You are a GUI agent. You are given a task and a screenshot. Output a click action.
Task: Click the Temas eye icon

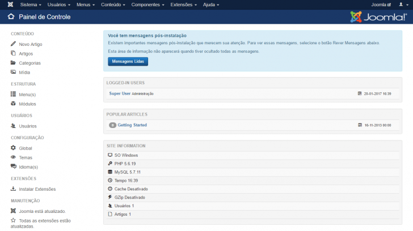[13, 157]
